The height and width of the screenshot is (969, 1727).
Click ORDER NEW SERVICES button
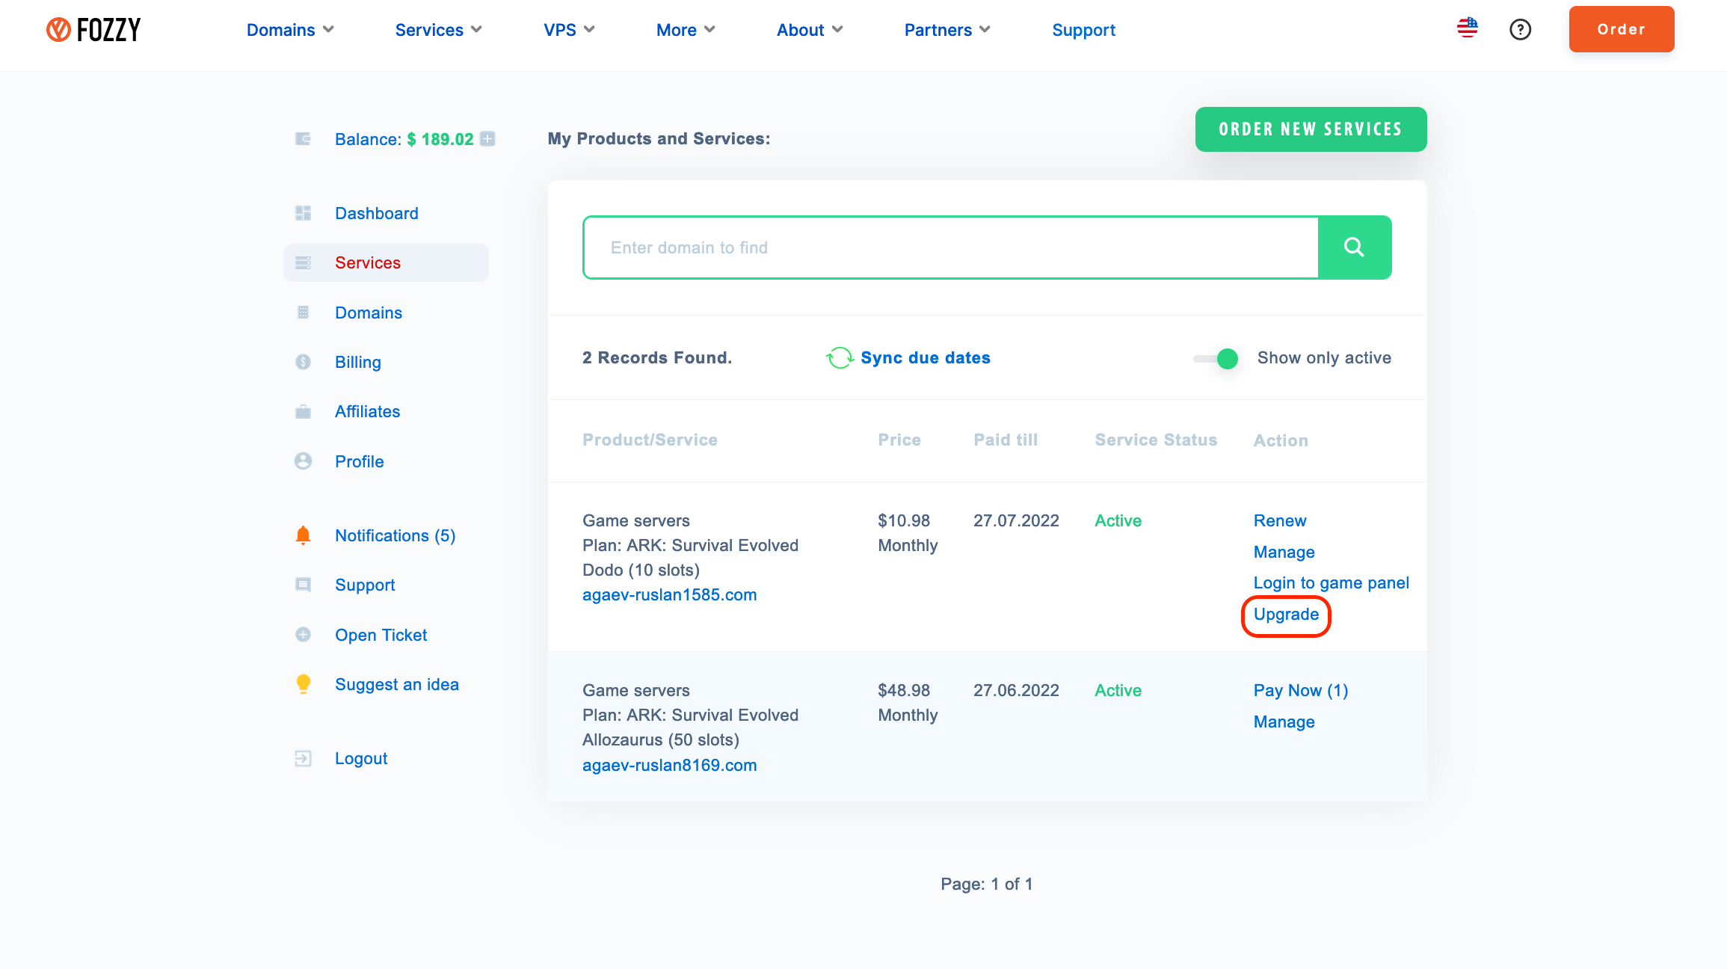pyautogui.click(x=1311, y=129)
